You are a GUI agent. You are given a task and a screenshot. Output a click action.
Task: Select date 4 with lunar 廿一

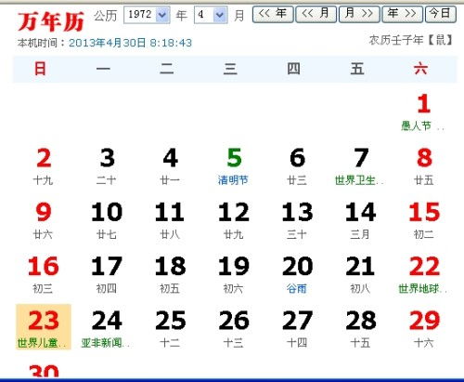point(170,167)
